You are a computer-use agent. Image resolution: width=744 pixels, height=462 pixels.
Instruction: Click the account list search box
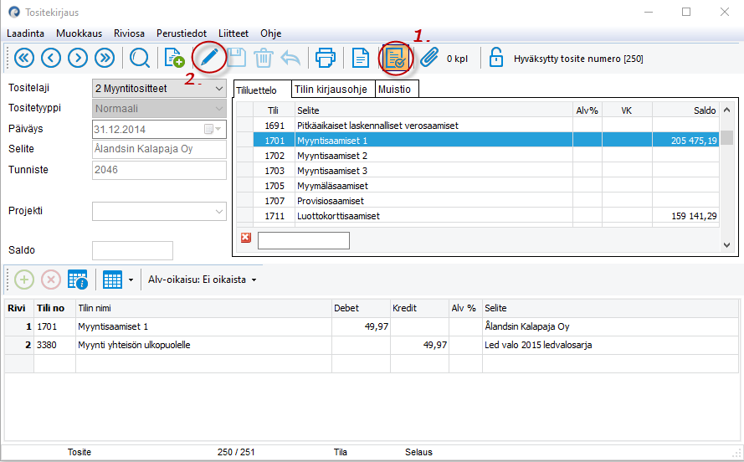[x=304, y=240]
